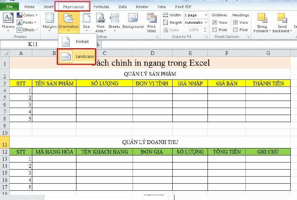The image size is (297, 200).
Task: Select column G header
Action: point(268,53)
